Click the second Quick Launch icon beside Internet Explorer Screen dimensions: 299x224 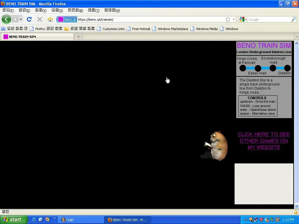(40, 220)
